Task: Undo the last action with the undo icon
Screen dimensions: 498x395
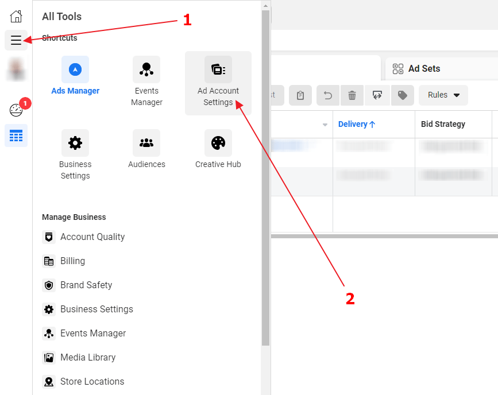Action: (327, 95)
